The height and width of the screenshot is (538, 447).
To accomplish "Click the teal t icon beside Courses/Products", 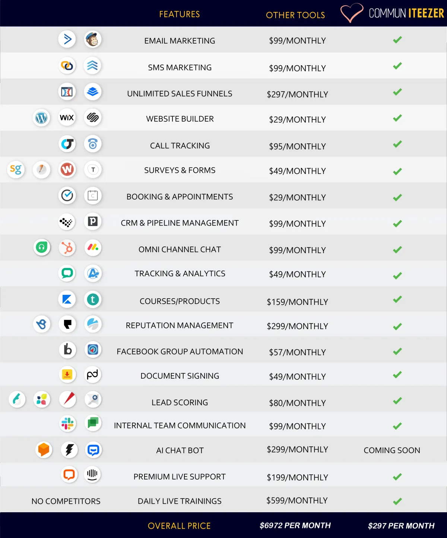I will [93, 299].
